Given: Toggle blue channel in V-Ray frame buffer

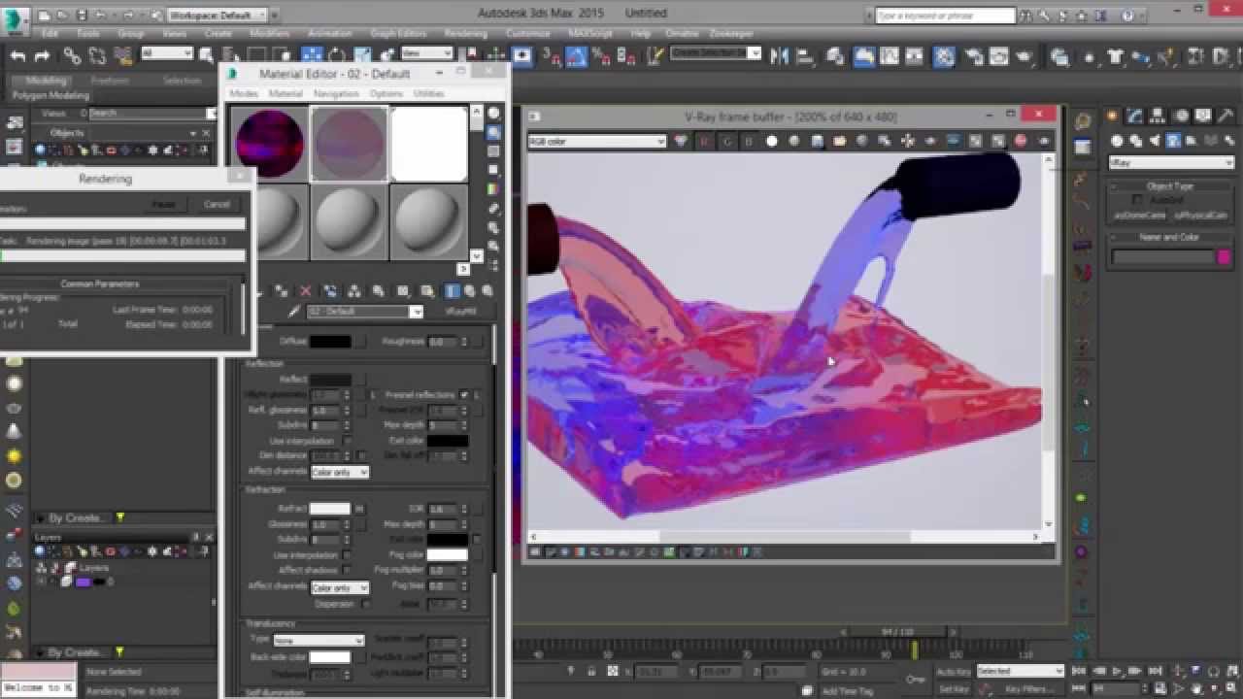Looking at the screenshot, I should coord(749,141).
